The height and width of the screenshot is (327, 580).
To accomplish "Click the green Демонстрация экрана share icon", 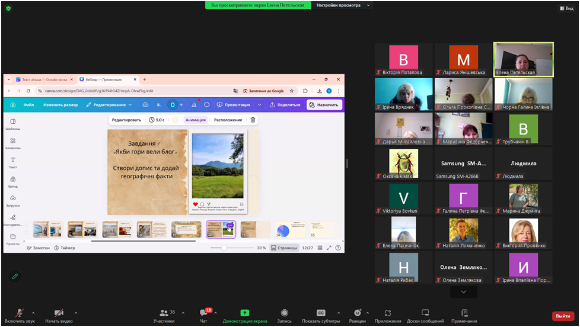I will (244, 313).
